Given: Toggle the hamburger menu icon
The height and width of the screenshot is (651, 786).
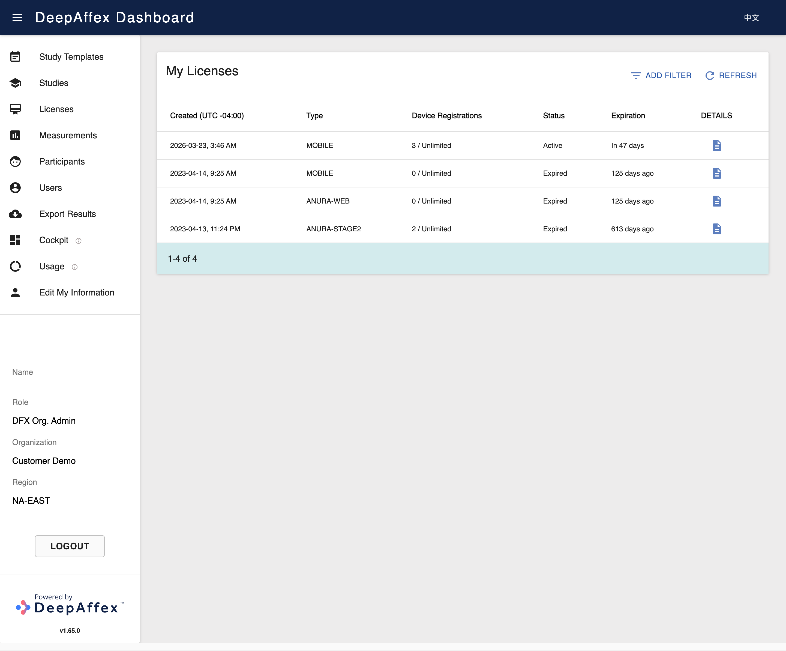Looking at the screenshot, I should [17, 17].
